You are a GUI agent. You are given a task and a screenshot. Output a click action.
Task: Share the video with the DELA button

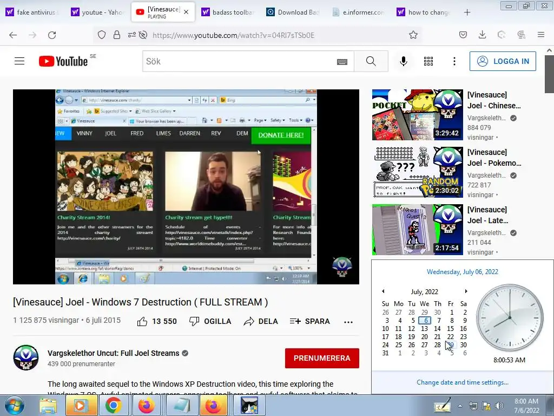coord(261,322)
